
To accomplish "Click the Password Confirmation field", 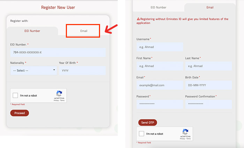I will [208, 104].
